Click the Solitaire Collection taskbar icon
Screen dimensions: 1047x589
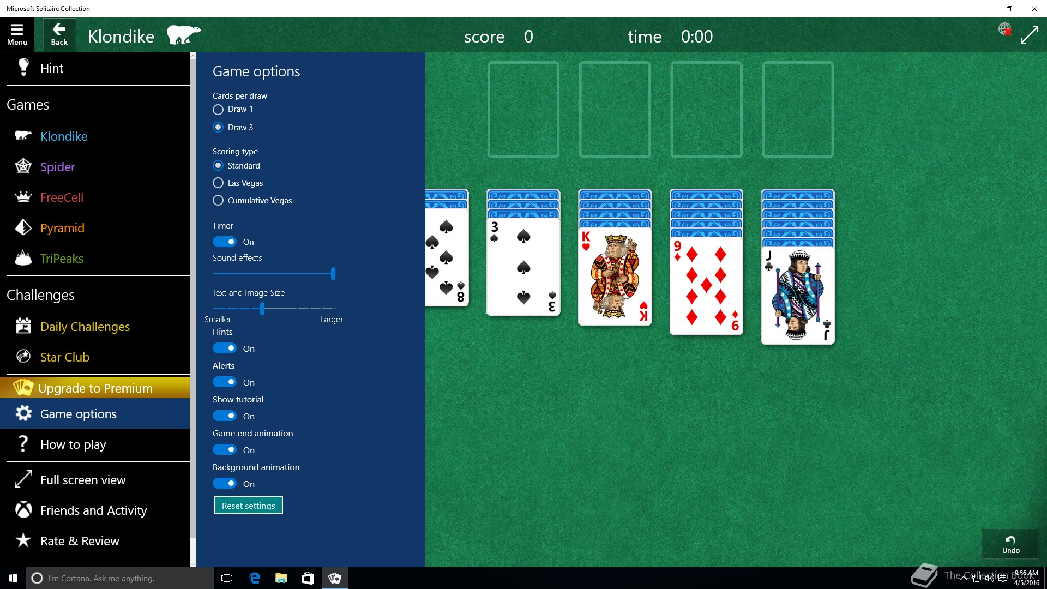(334, 578)
